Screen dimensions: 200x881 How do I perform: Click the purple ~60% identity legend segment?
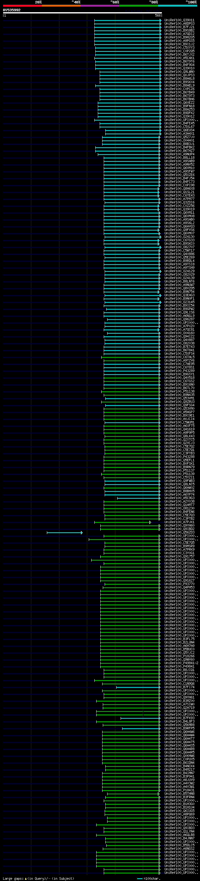100,6
